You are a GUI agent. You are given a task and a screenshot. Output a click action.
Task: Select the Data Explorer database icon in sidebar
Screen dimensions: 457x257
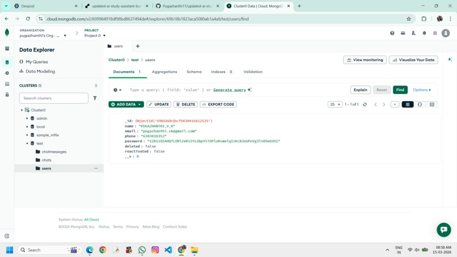point(7,62)
